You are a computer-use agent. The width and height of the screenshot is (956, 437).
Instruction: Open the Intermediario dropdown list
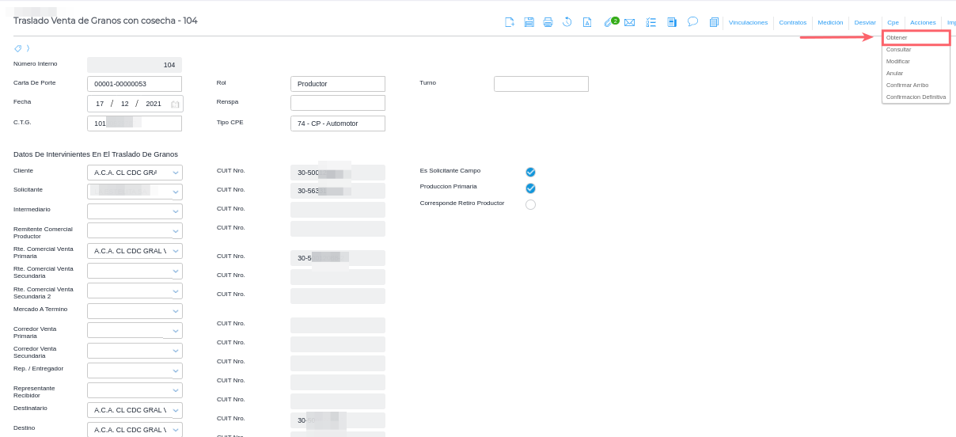point(176,211)
